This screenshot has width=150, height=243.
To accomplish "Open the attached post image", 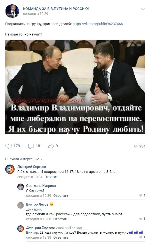I will click(x=75, y=87).
